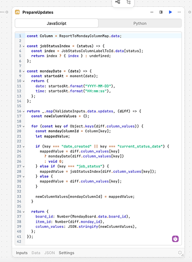Click the dashed-circle icon near resize corner
192x262 pixels.
[x=180, y=253]
